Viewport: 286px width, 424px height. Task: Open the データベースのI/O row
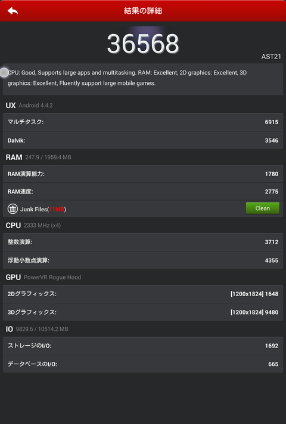(x=143, y=364)
